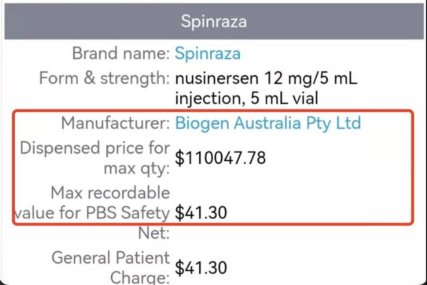The height and width of the screenshot is (285, 427).
Task: Click the 'injection, 5 mL vial' text
Action: (246, 98)
